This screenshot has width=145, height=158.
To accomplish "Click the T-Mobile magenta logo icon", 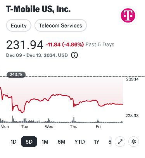I will (128, 15).
